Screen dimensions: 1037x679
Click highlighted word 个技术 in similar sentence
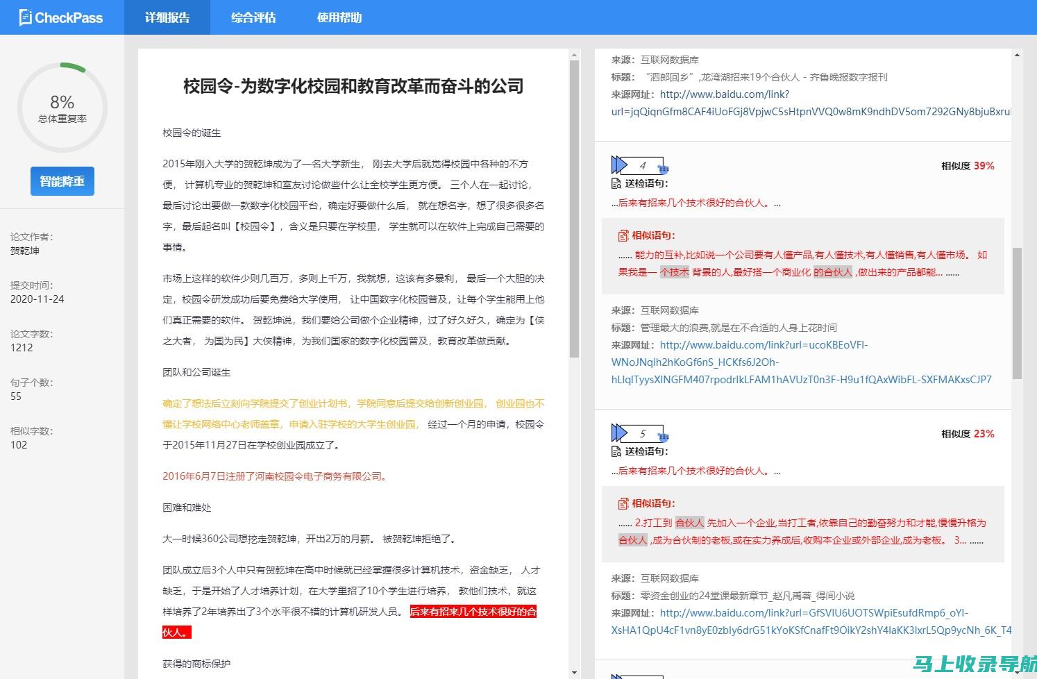coord(675,272)
